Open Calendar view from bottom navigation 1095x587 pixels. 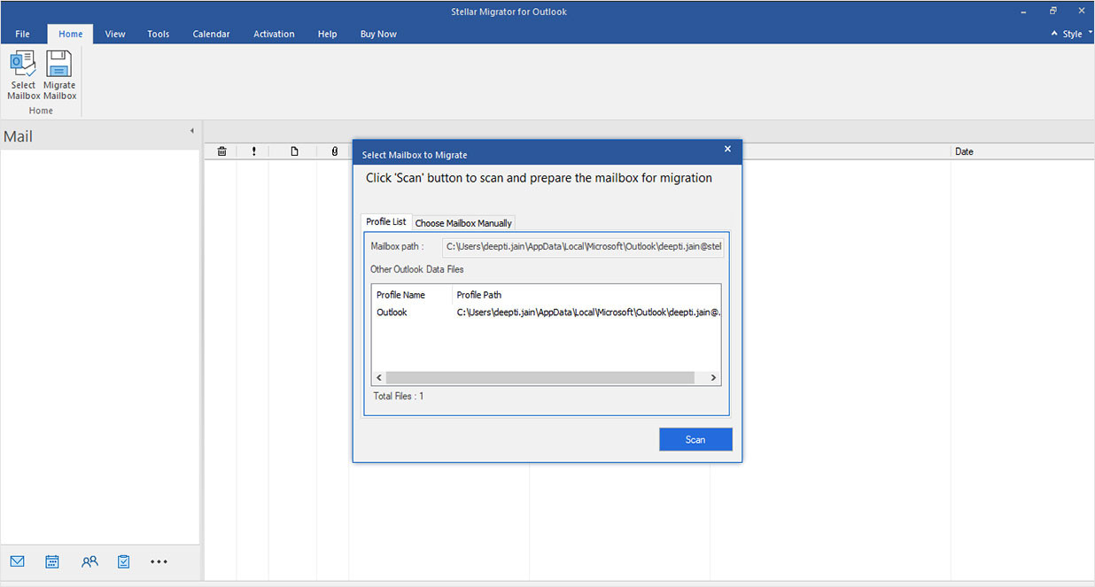[x=52, y=561]
